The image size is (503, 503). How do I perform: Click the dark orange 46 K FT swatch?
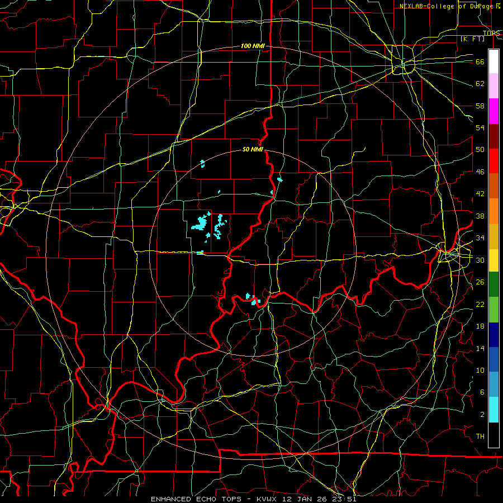493,186
